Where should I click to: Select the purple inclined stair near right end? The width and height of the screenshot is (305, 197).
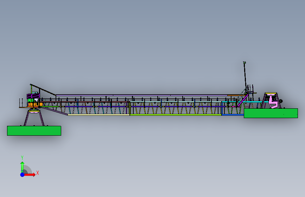pyautogui.click(x=243, y=100)
